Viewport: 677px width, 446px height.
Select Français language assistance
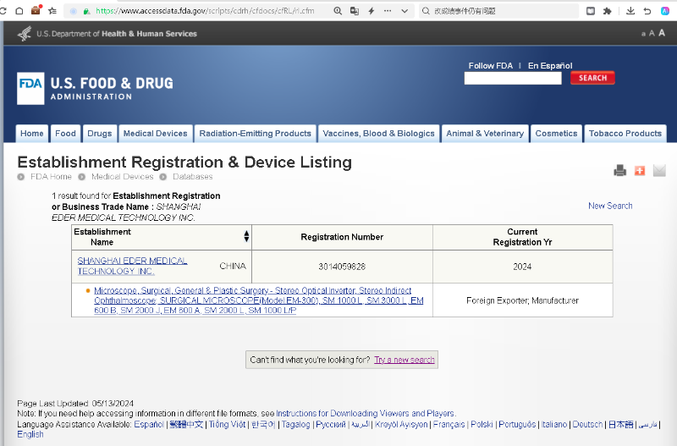click(x=449, y=424)
